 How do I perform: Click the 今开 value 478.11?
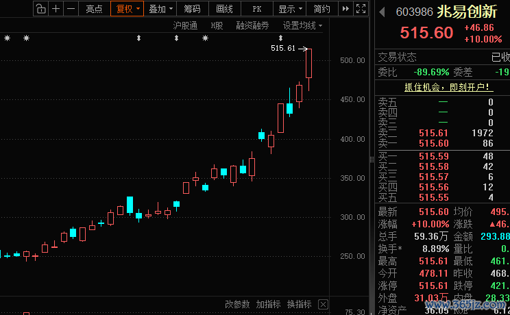[x=433, y=273]
